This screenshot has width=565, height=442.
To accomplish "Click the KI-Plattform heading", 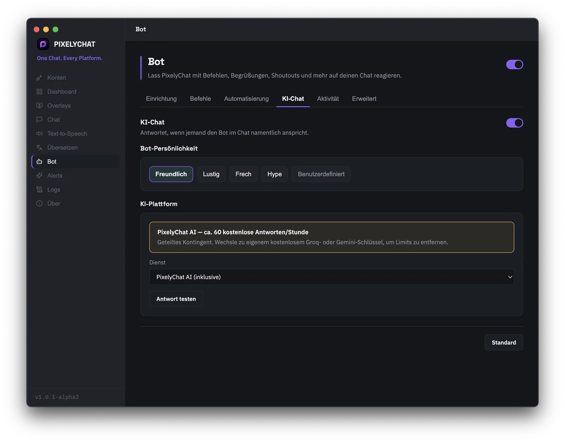I will tap(159, 204).
